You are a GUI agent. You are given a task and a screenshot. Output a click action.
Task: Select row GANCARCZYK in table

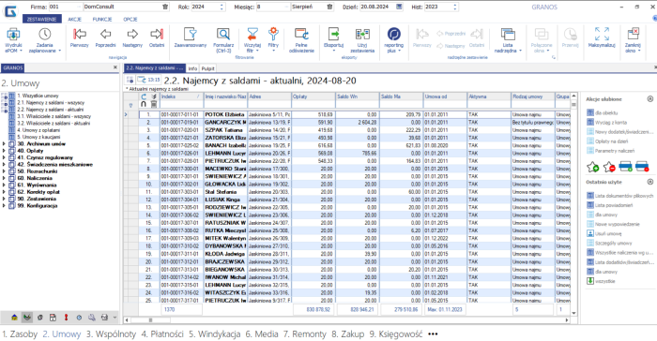click(355, 122)
